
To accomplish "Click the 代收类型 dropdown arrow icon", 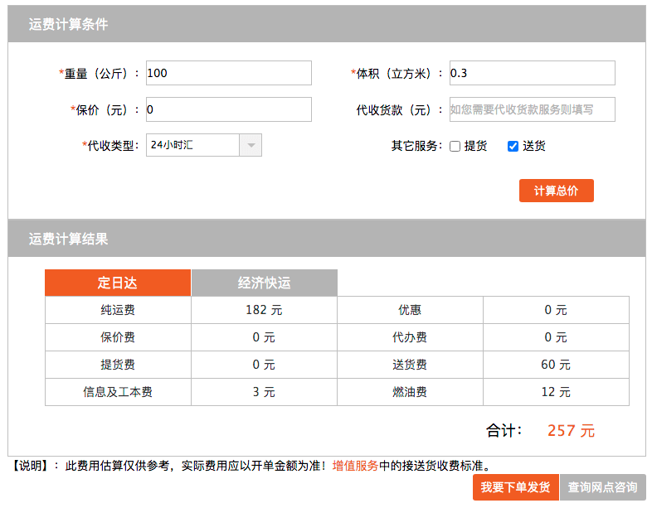I will pyautogui.click(x=251, y=145).
